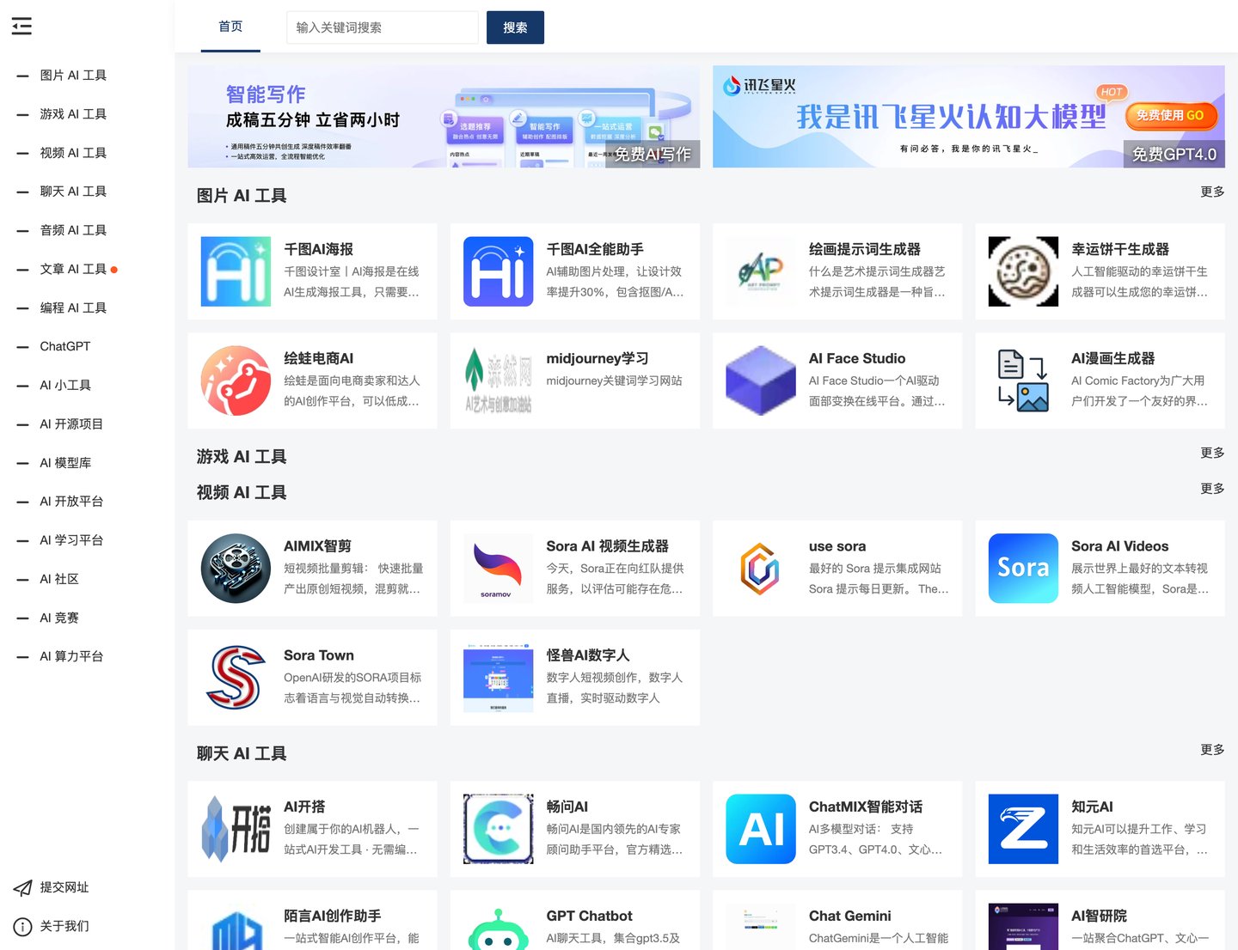Click the 搜索 button
The image size is (1238, 950).
515,27
